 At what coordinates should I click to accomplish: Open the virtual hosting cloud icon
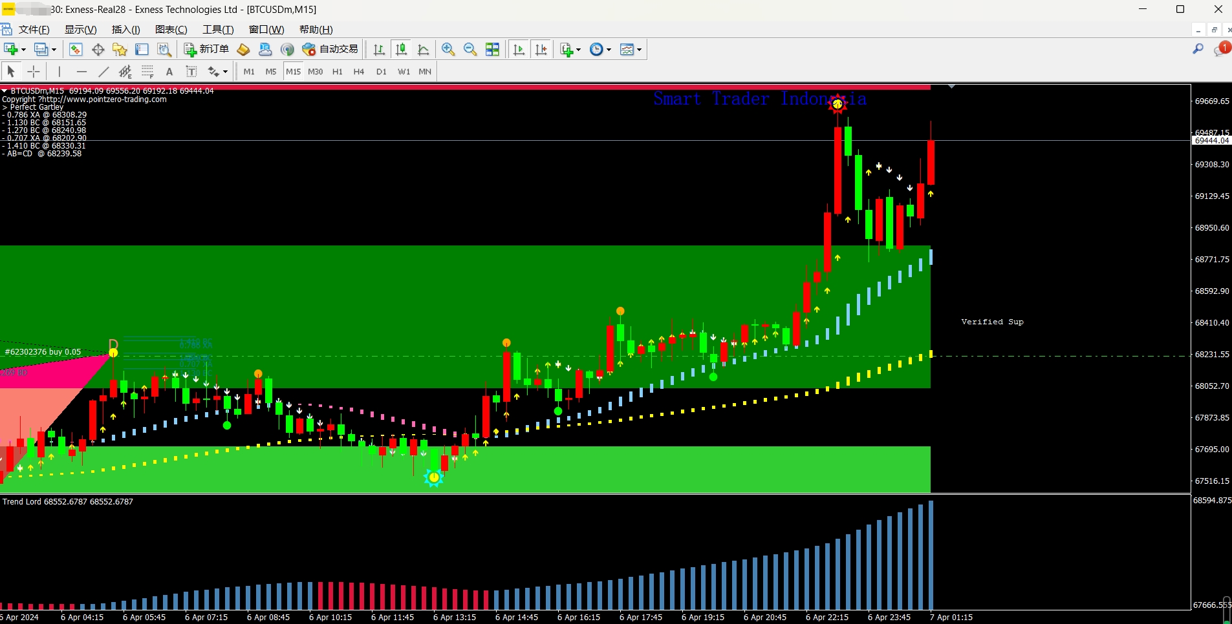point(265,49)
